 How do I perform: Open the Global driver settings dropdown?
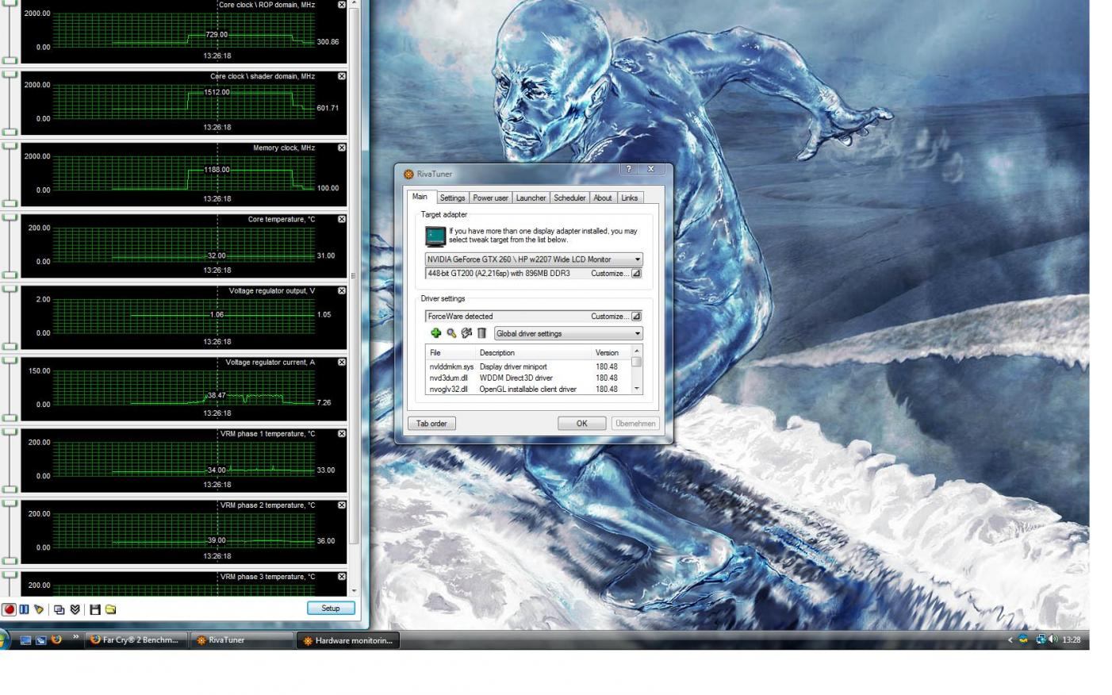tap(637, 333)
